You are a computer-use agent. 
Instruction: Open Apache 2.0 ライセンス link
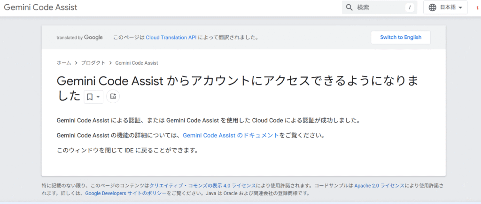tap(379, 186)
